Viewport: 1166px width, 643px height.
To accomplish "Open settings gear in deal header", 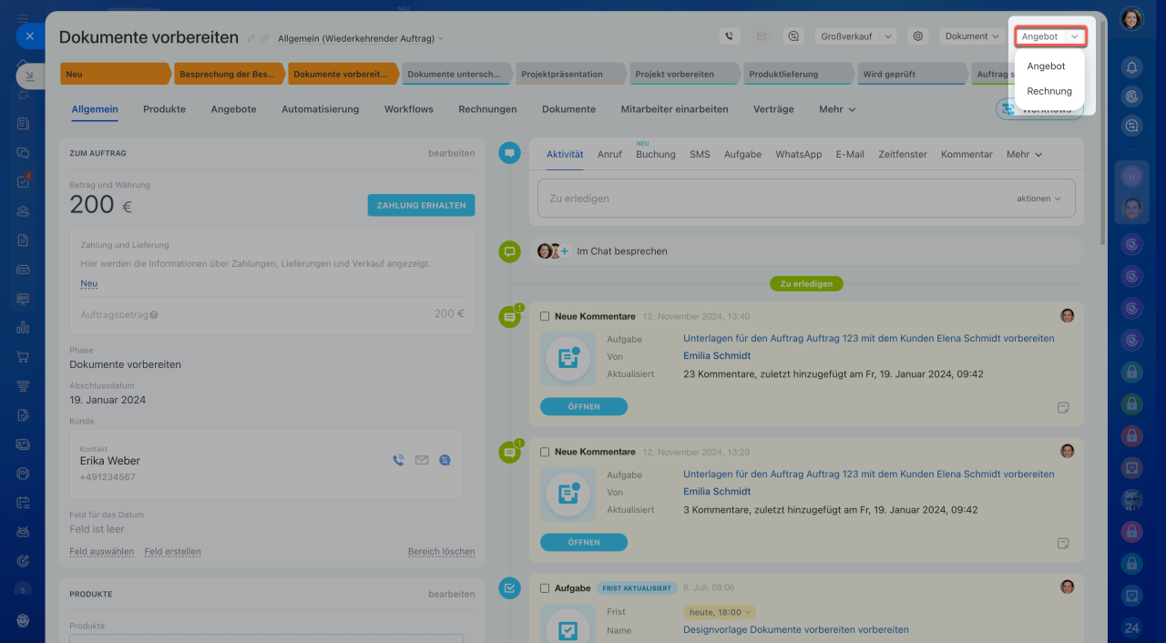I will [918, 36].
